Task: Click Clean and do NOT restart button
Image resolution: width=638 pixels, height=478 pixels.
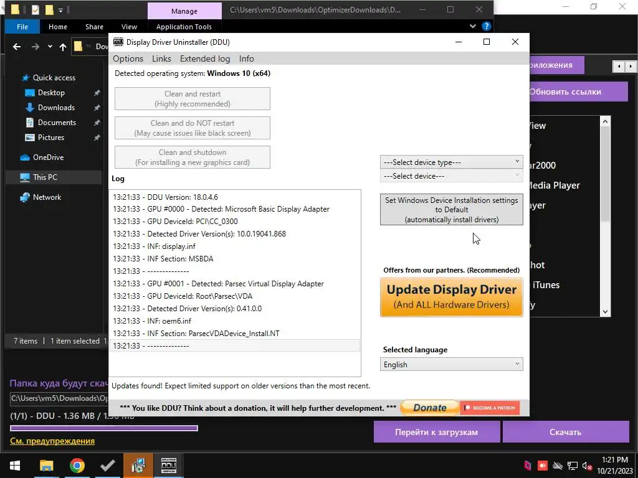Action: click(192, 128)
